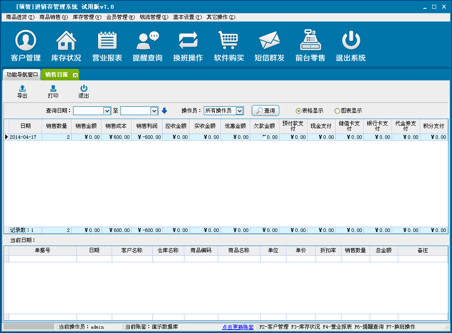Image resolution: width=452 pixels, height=333 pixels.
Task: Select 表格显示 radio button
Action: coord(298,111)
